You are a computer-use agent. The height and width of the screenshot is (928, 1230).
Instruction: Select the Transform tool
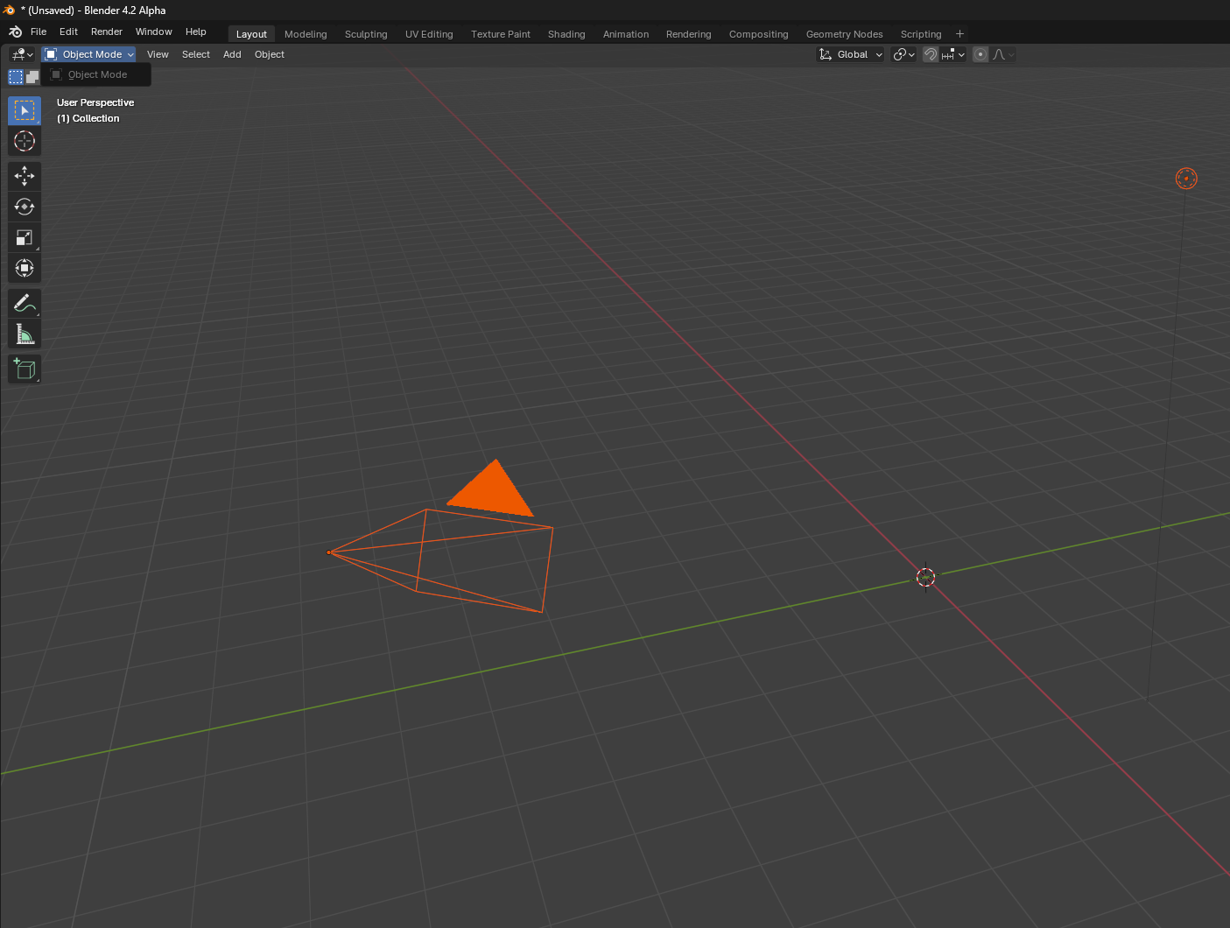25,268
